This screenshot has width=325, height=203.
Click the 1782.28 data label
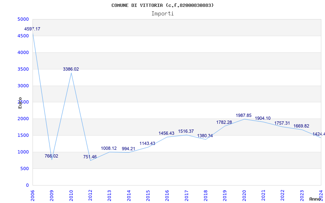224,122
